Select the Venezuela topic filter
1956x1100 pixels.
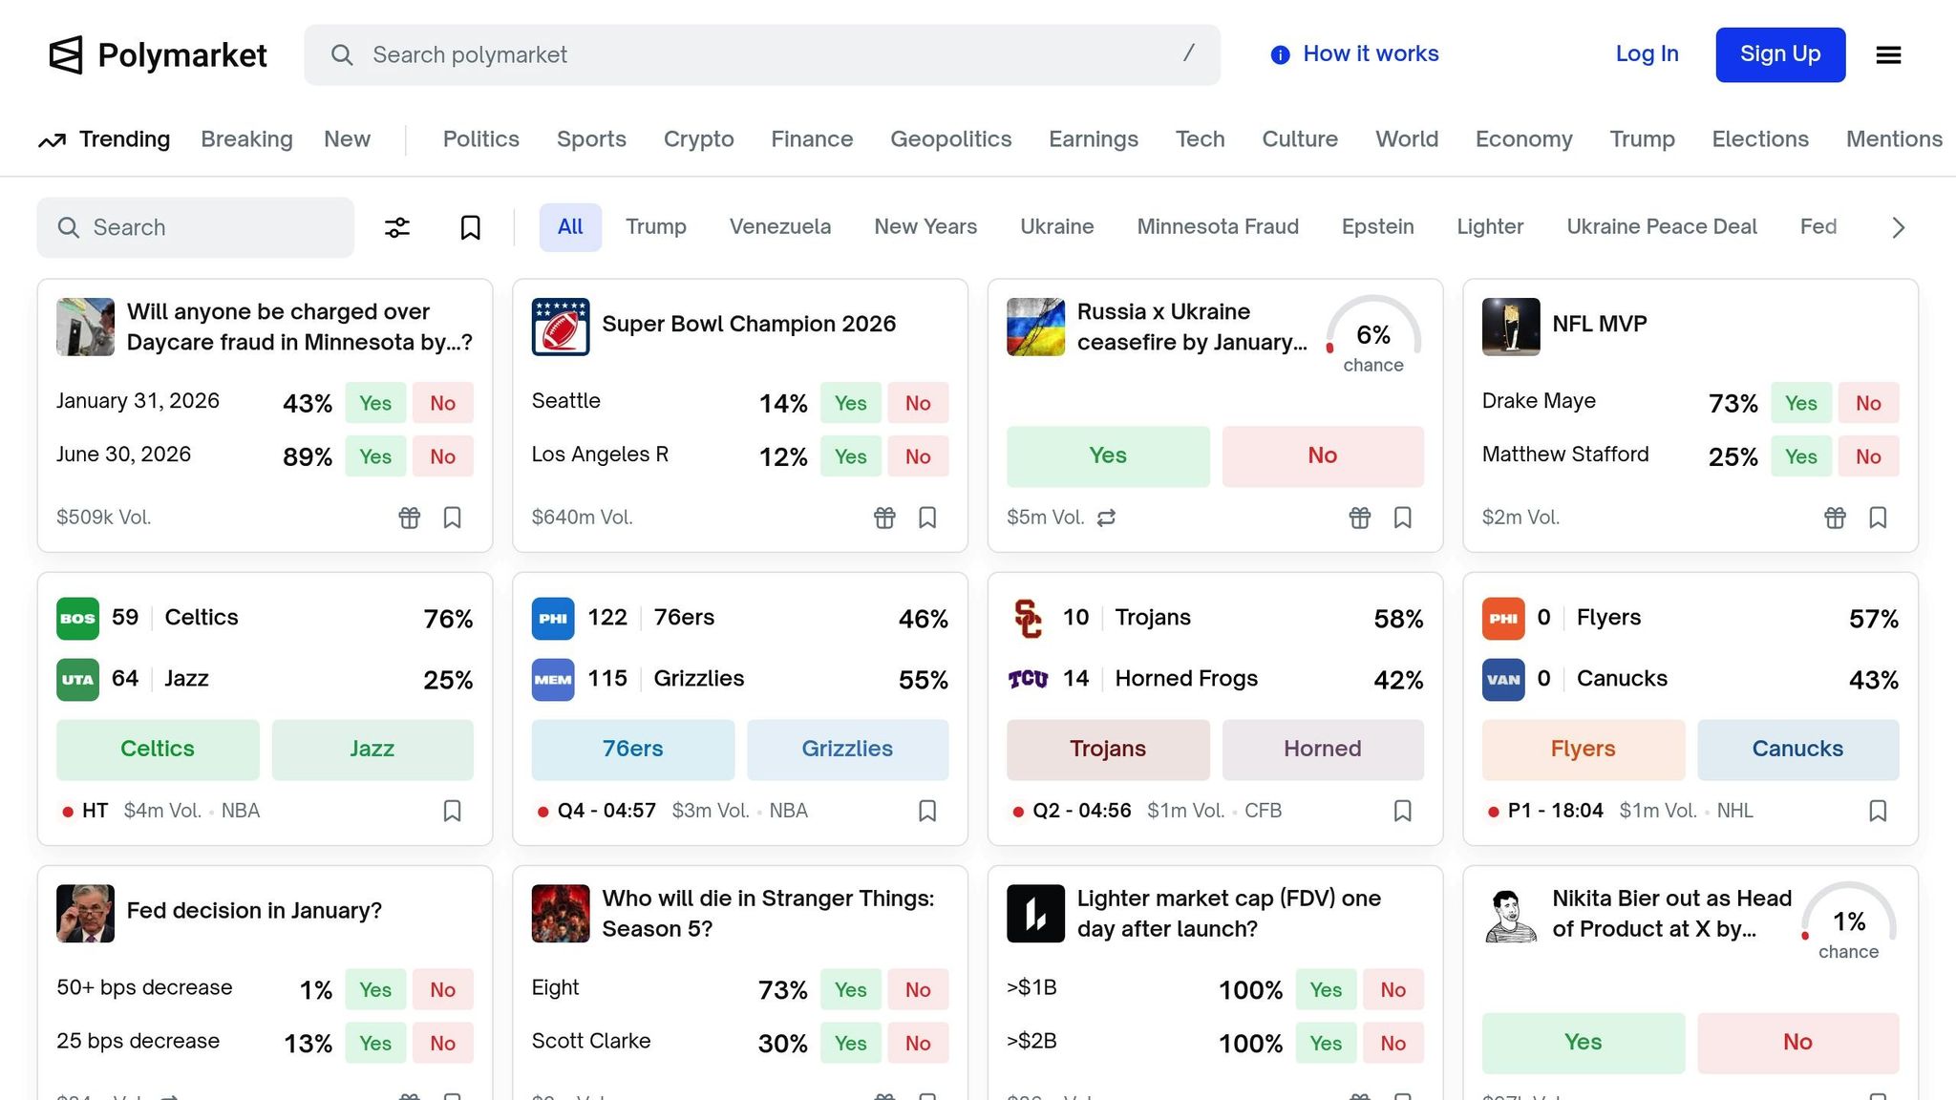coord(779,227)
